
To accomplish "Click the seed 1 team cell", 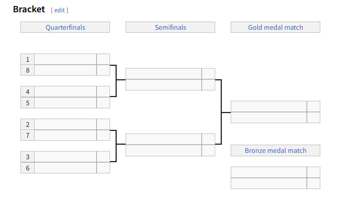I will click(66, 59).
